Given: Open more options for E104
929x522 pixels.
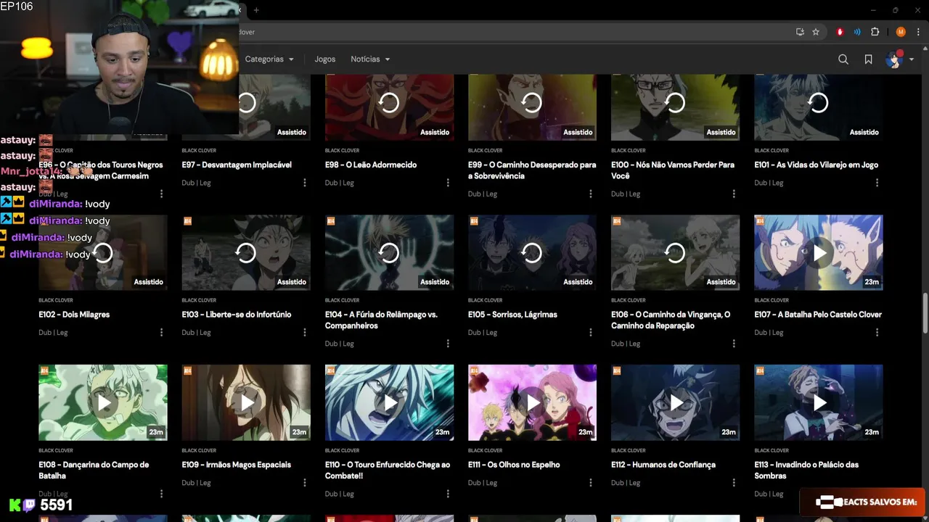Looking at the screenshot, I should 448,344.
